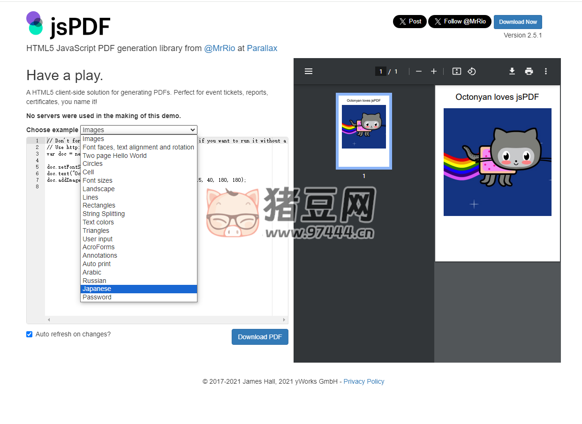Screen dimensions: 582x424
Task: Open the PDF viewer more actions menu
Action: pos(546,71)
